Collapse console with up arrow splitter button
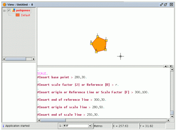This screenshot has height=130, width=176. click(166, 66)
